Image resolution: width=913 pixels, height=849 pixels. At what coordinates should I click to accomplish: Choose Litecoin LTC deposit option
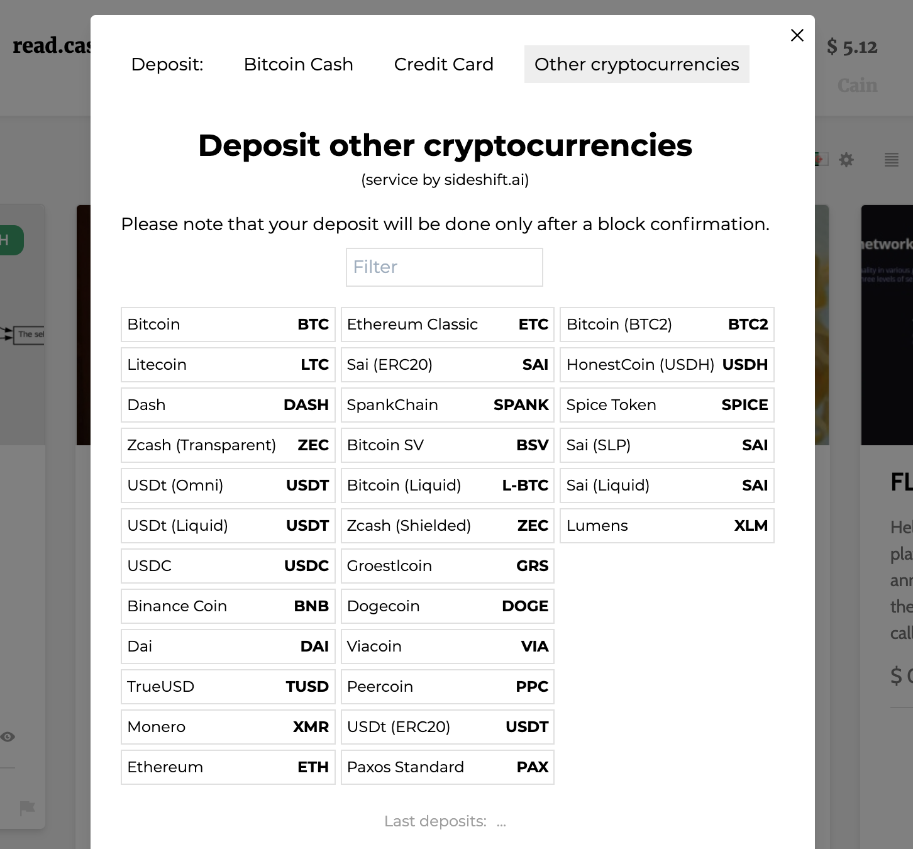pos(228,365)
